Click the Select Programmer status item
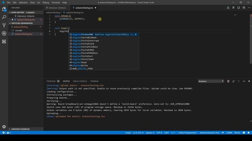 coord(187,133)
